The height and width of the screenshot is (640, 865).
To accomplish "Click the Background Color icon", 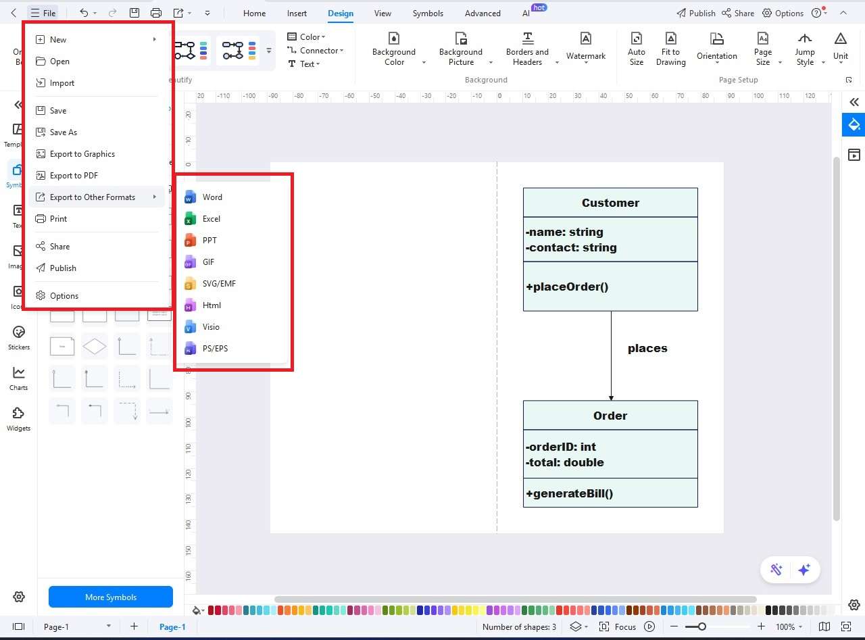I will point(394,38).
